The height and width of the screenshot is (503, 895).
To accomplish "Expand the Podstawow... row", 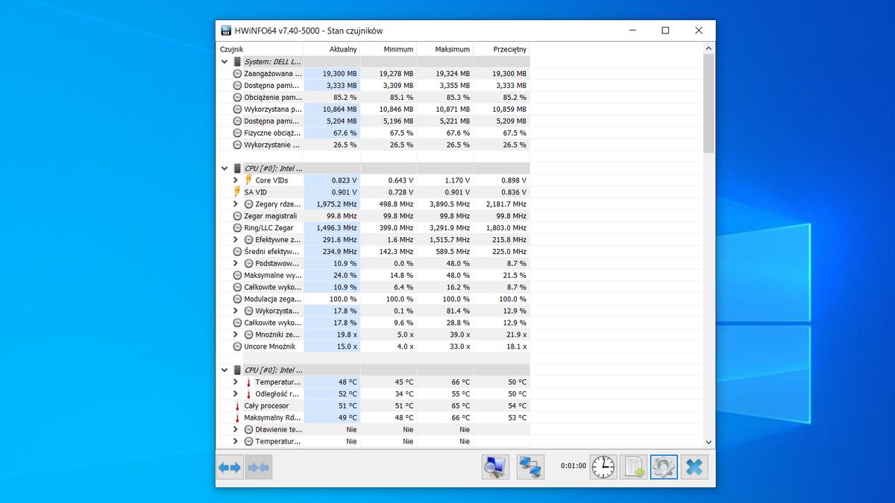I will click(236, 264).
